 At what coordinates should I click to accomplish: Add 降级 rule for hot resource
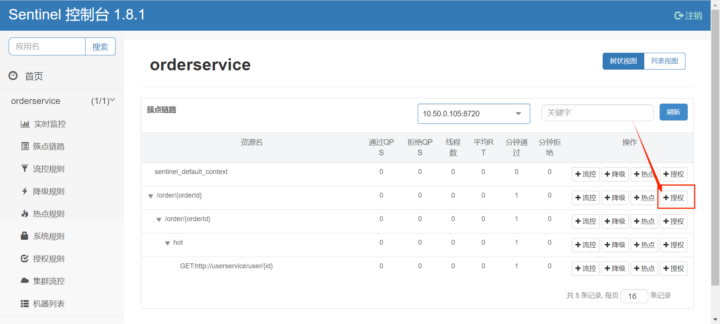click(615, 245)
